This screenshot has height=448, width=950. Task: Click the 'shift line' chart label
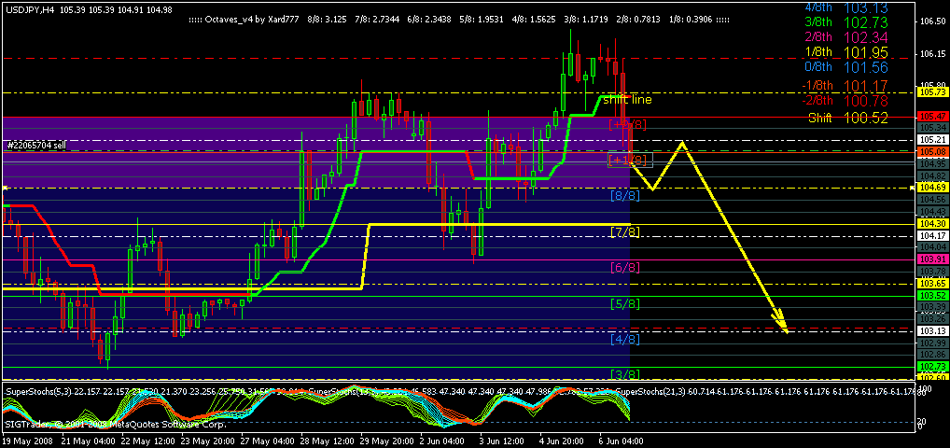pos(627,100)
